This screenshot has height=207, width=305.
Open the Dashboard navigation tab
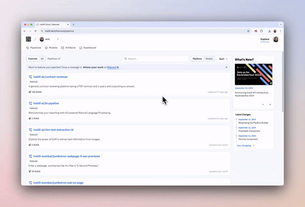(88, 48)
